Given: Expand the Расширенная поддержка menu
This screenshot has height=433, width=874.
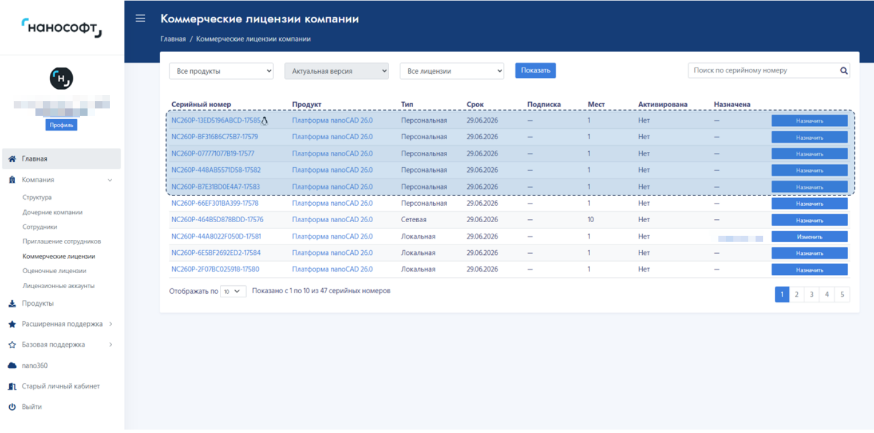Looking at the screenshot, I should [62, 324].
